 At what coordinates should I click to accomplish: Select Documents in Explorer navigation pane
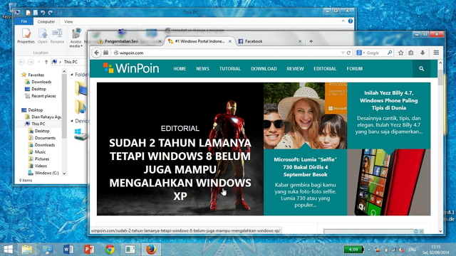(45, 138)
